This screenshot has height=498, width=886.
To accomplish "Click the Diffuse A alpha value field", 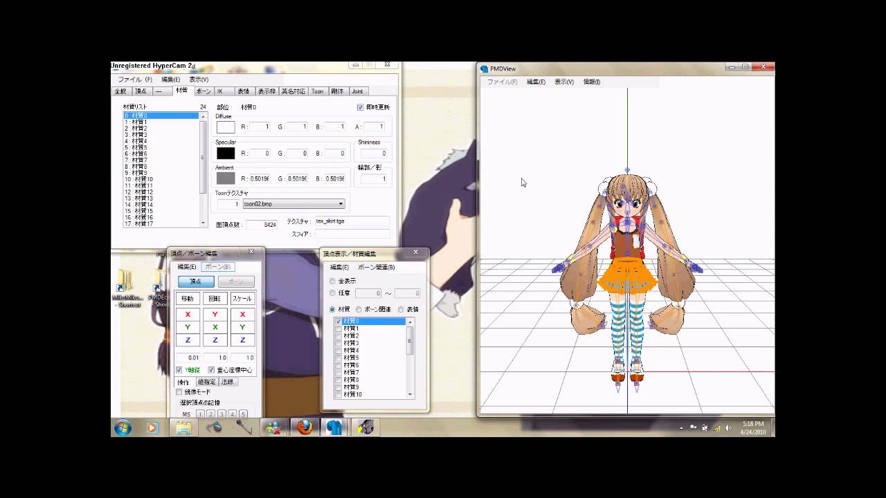I will click(373, 127).
